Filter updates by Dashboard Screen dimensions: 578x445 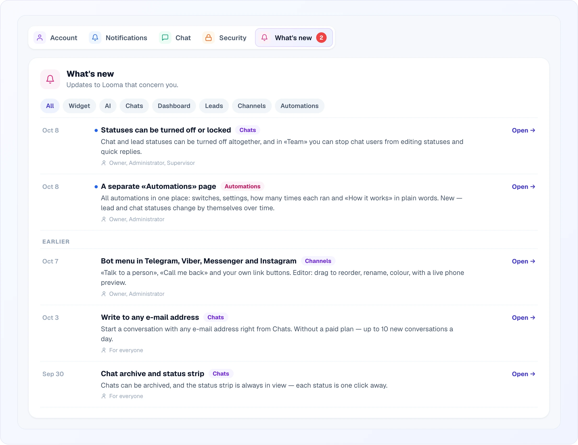174,106
